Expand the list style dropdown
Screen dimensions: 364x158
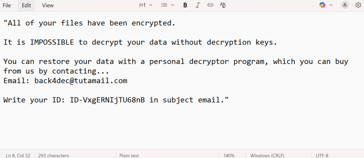168,5
